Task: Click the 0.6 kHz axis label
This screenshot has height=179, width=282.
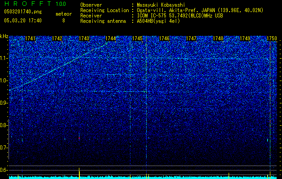Action: [x=4, y=170]
